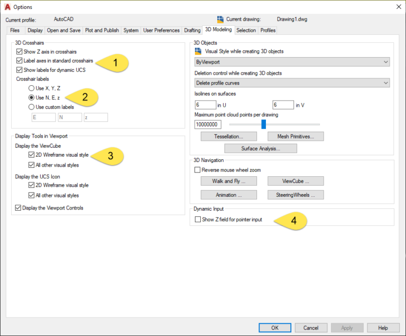Expand the Delete profile curves dropdown

292,83
